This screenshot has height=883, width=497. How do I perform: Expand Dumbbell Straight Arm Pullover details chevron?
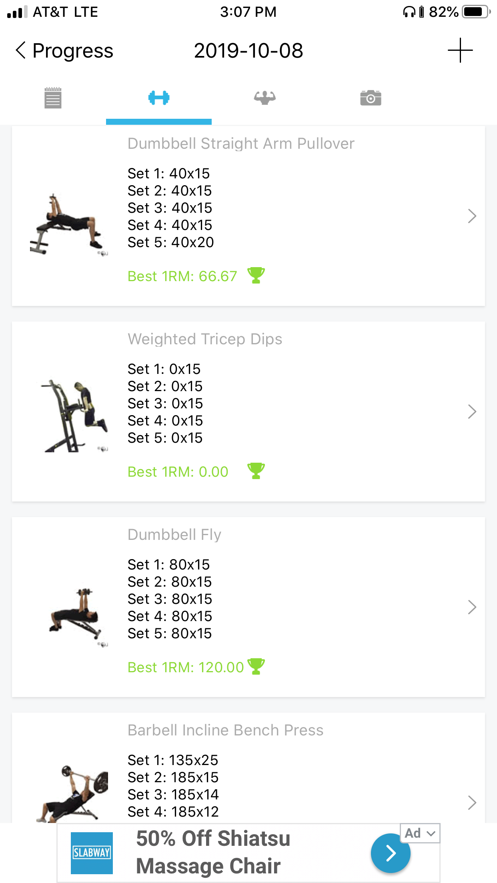472,216
